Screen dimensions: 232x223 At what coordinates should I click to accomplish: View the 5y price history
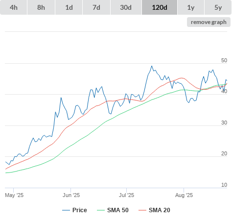tap(218, 7)
